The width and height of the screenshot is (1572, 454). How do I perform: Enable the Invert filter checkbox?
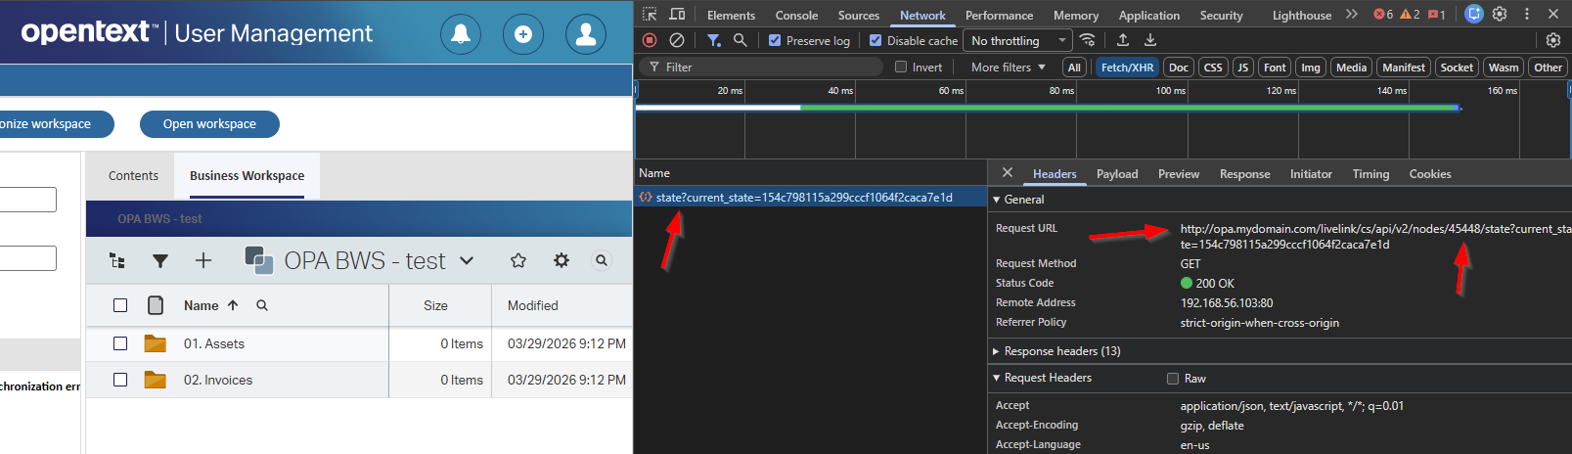[902, 67]
